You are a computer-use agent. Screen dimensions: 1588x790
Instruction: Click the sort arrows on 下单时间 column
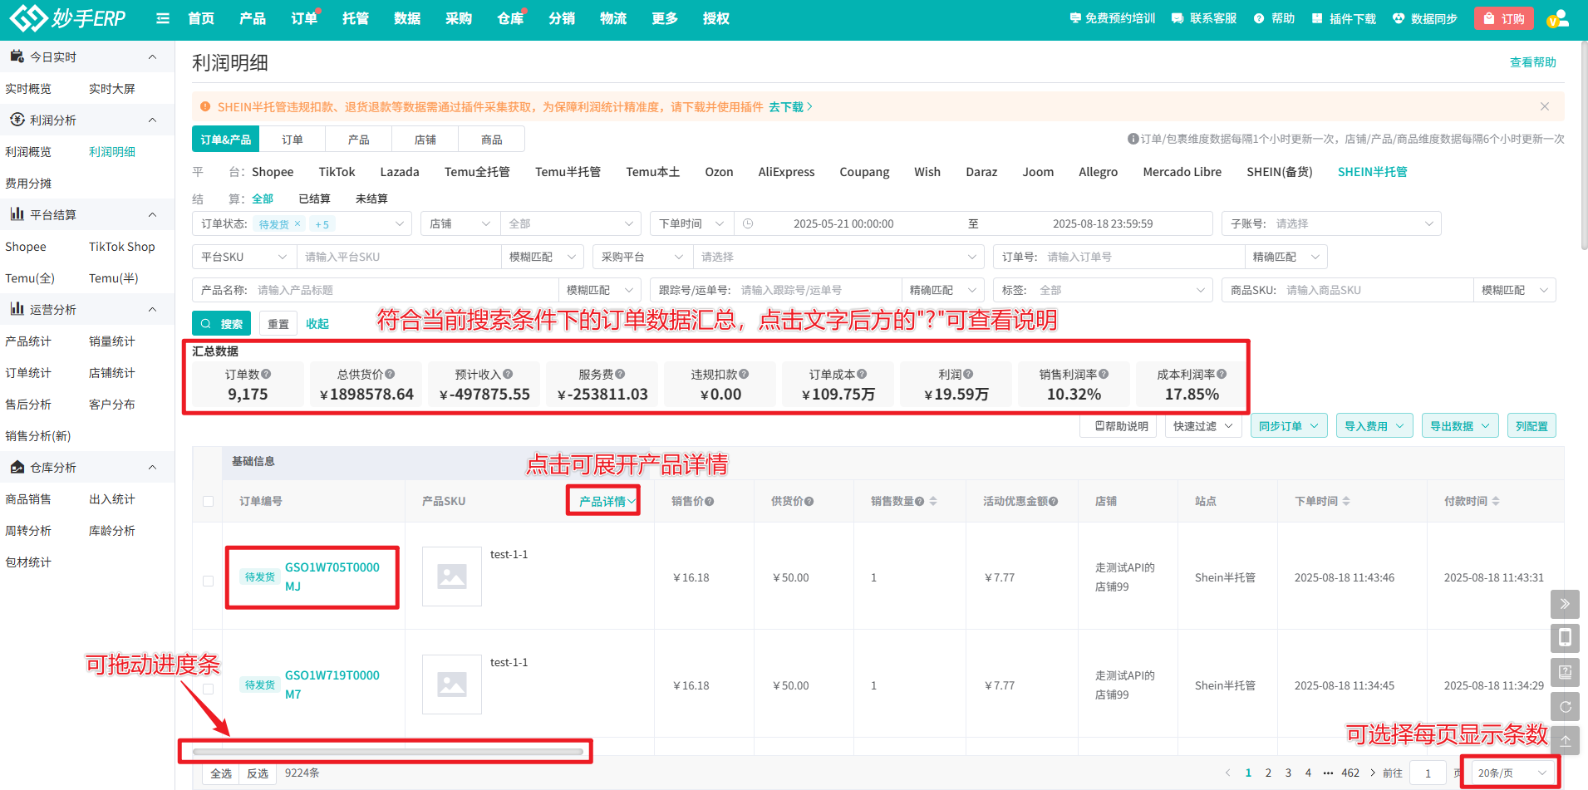(1346, 501)
